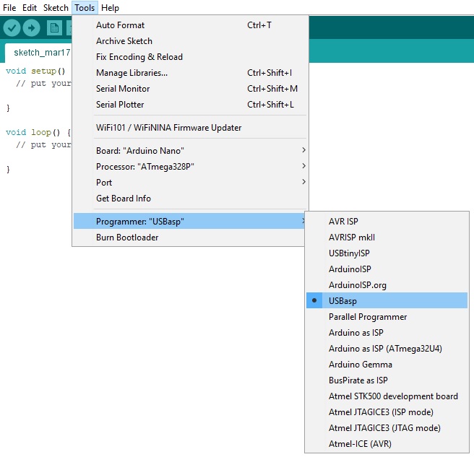The image size is (474, 457).
Task: Select Atmel-ICE (AVR) programmer
Action: [360, 444]
